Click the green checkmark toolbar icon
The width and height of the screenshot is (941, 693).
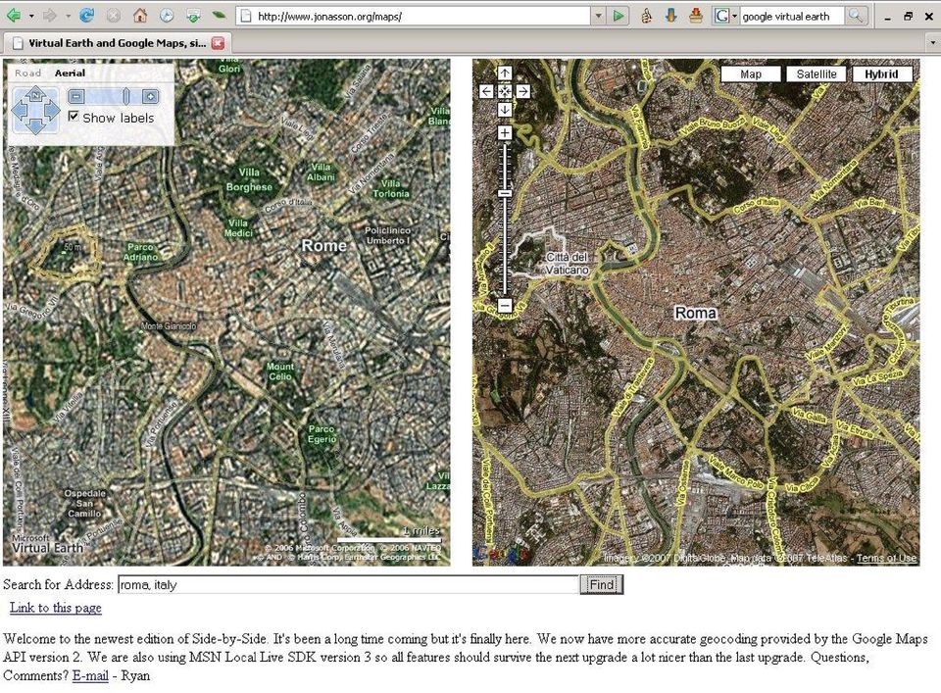pos(193,17)
